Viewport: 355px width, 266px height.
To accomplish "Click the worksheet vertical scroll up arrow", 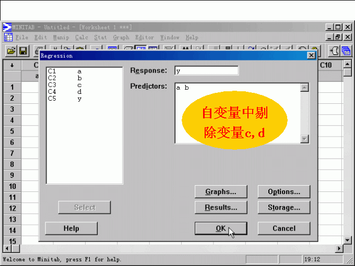I will tap(347, 65).
